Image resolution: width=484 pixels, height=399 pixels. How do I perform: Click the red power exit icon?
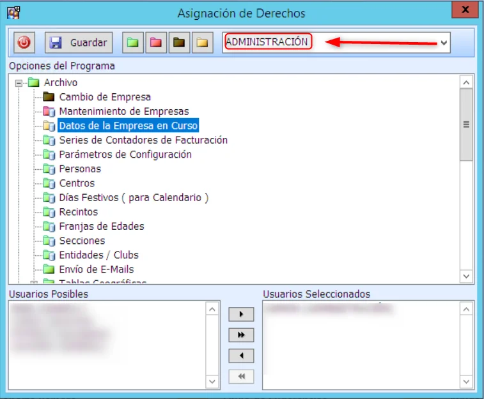pos(25,43)
